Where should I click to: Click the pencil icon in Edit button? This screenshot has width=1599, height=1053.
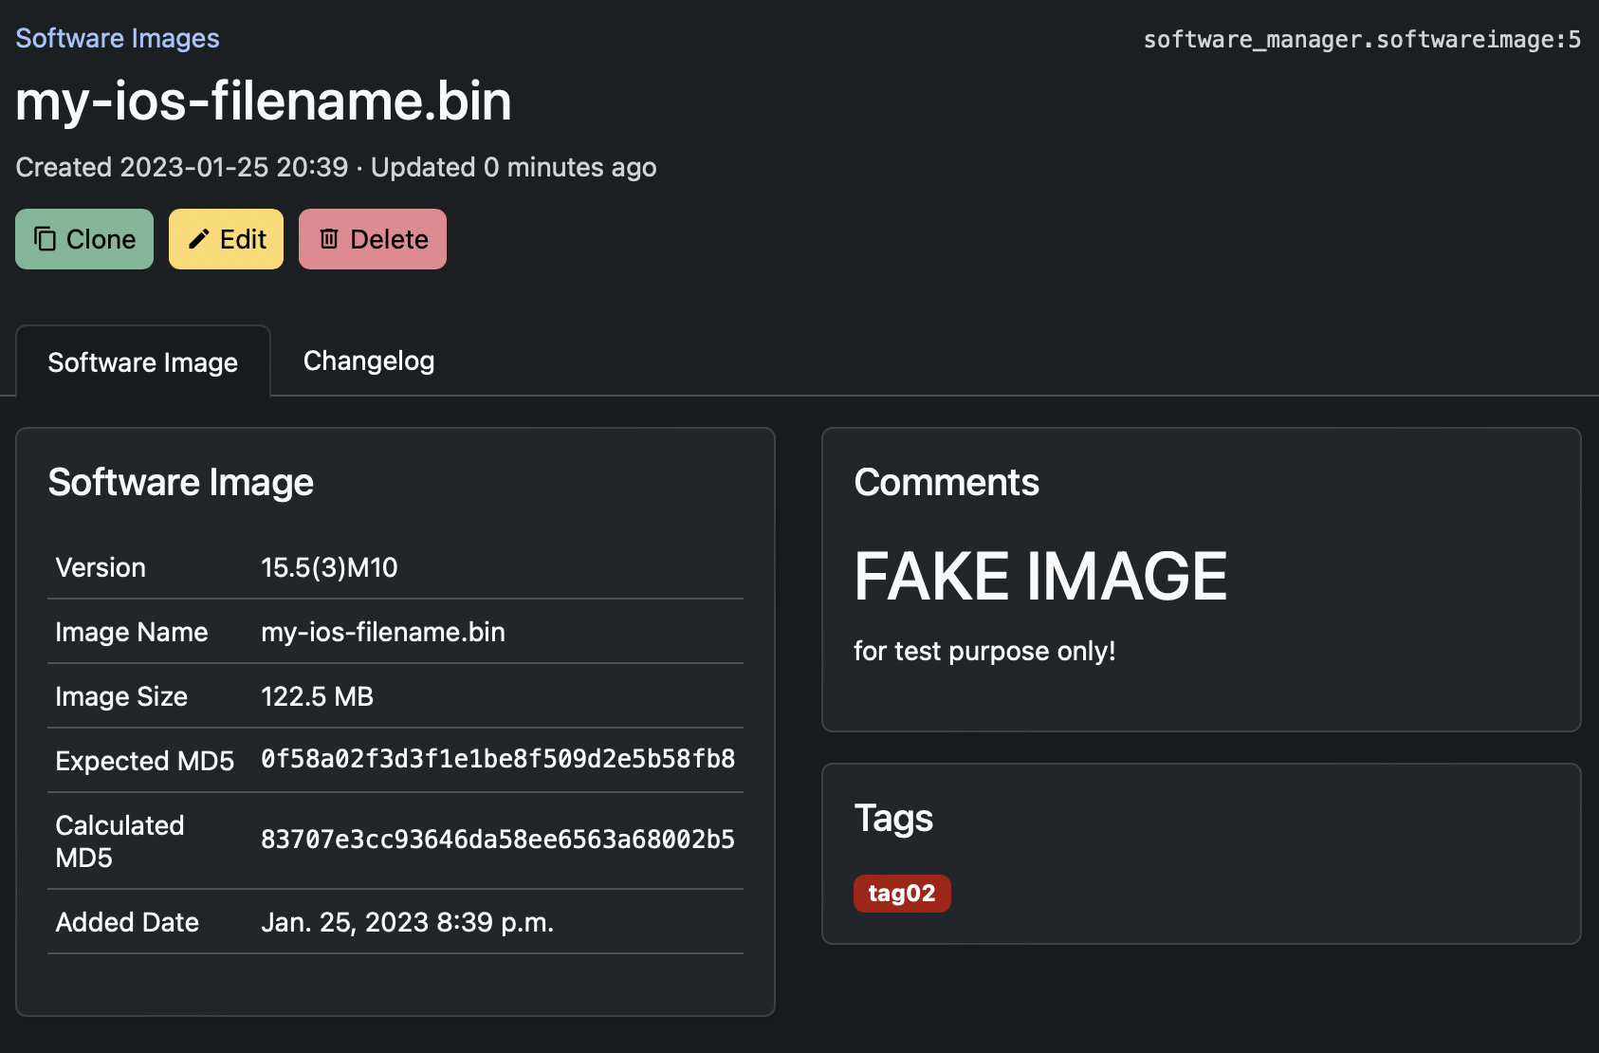[198, 239]
